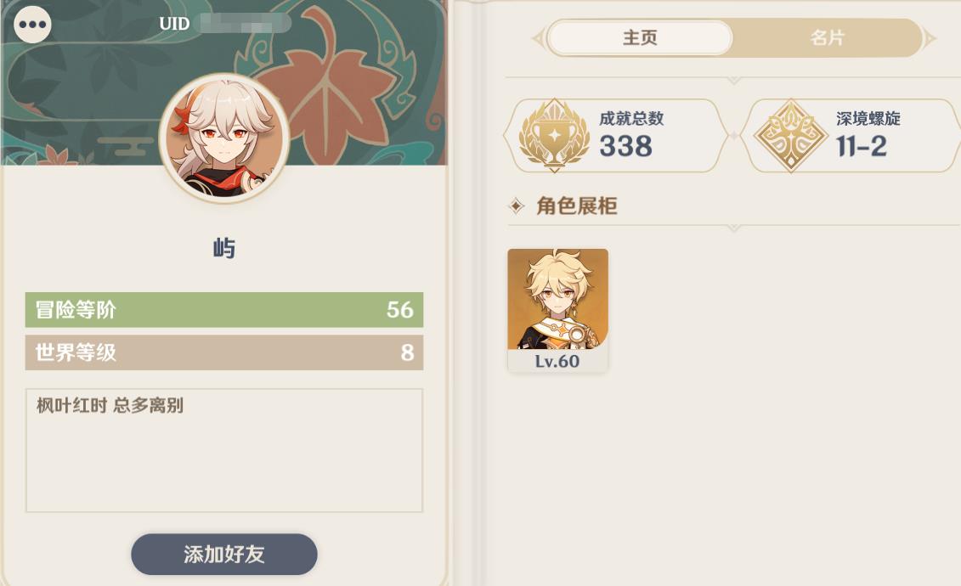Click the 添加好友 button
The image size is (961, 586).
point(224,555)
